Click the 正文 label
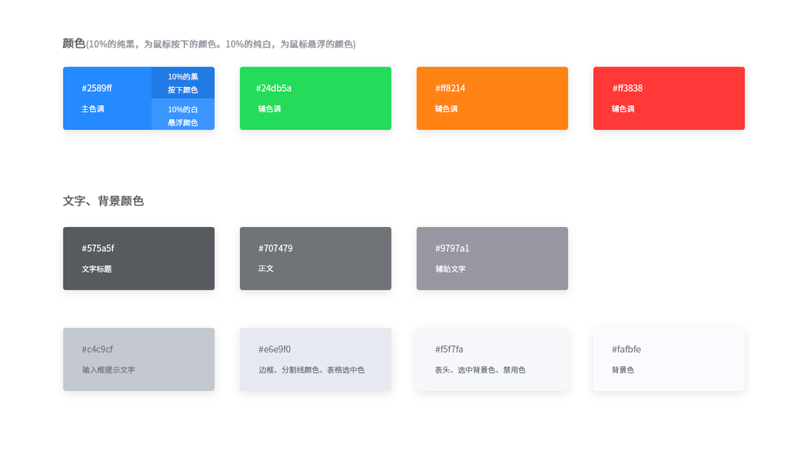Screen dimensions: 808x454 [x=266, y=269]
